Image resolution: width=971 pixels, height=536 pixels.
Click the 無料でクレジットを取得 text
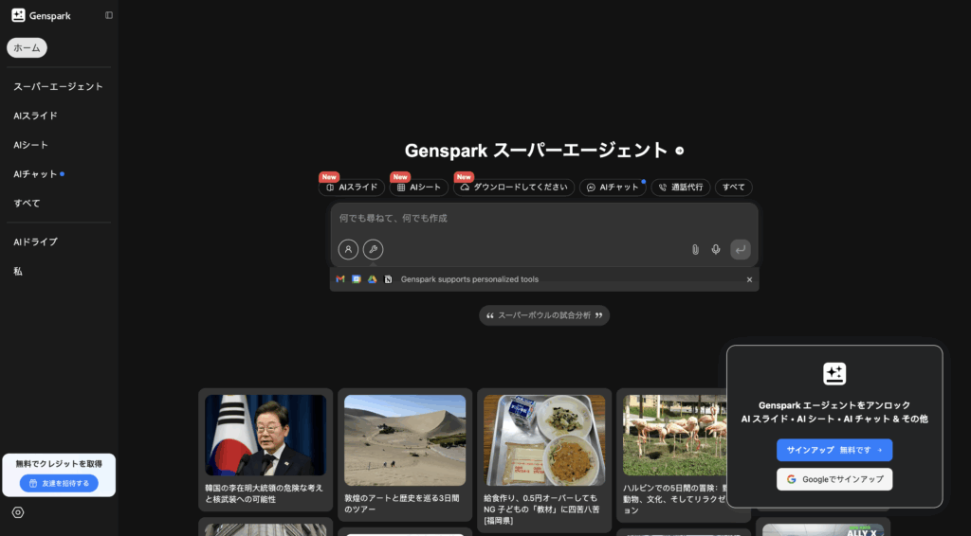[x=59, y=464]
